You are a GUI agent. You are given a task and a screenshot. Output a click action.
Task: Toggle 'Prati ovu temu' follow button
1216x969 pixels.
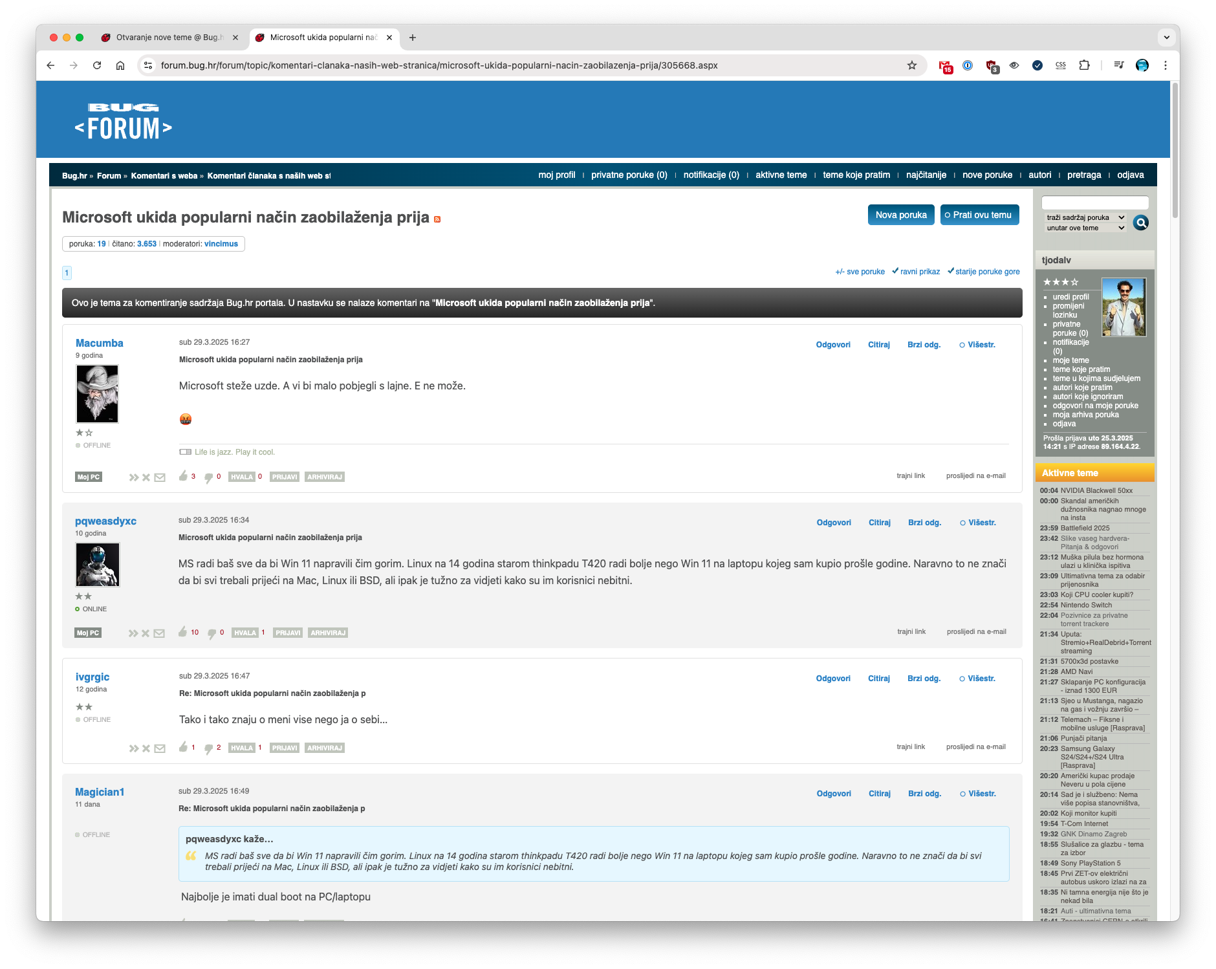(979, 215)
